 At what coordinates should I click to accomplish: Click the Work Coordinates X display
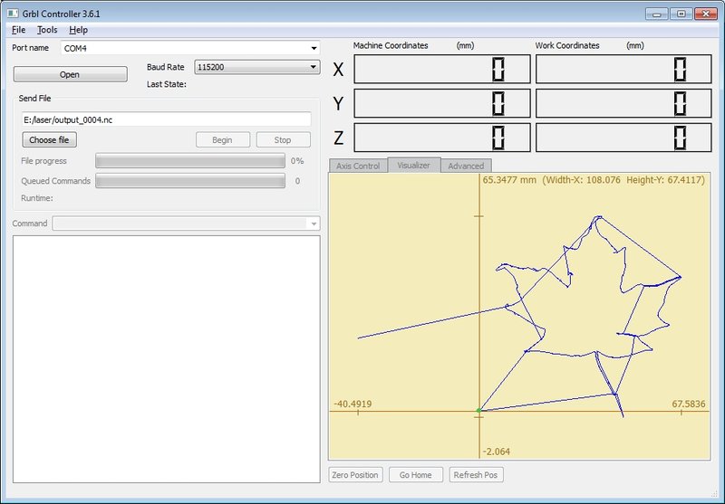(x=623, y=70)
